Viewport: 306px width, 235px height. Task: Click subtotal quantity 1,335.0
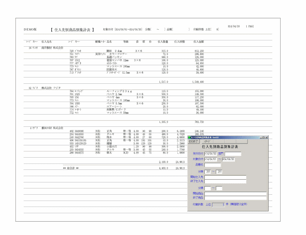(164, 122)
